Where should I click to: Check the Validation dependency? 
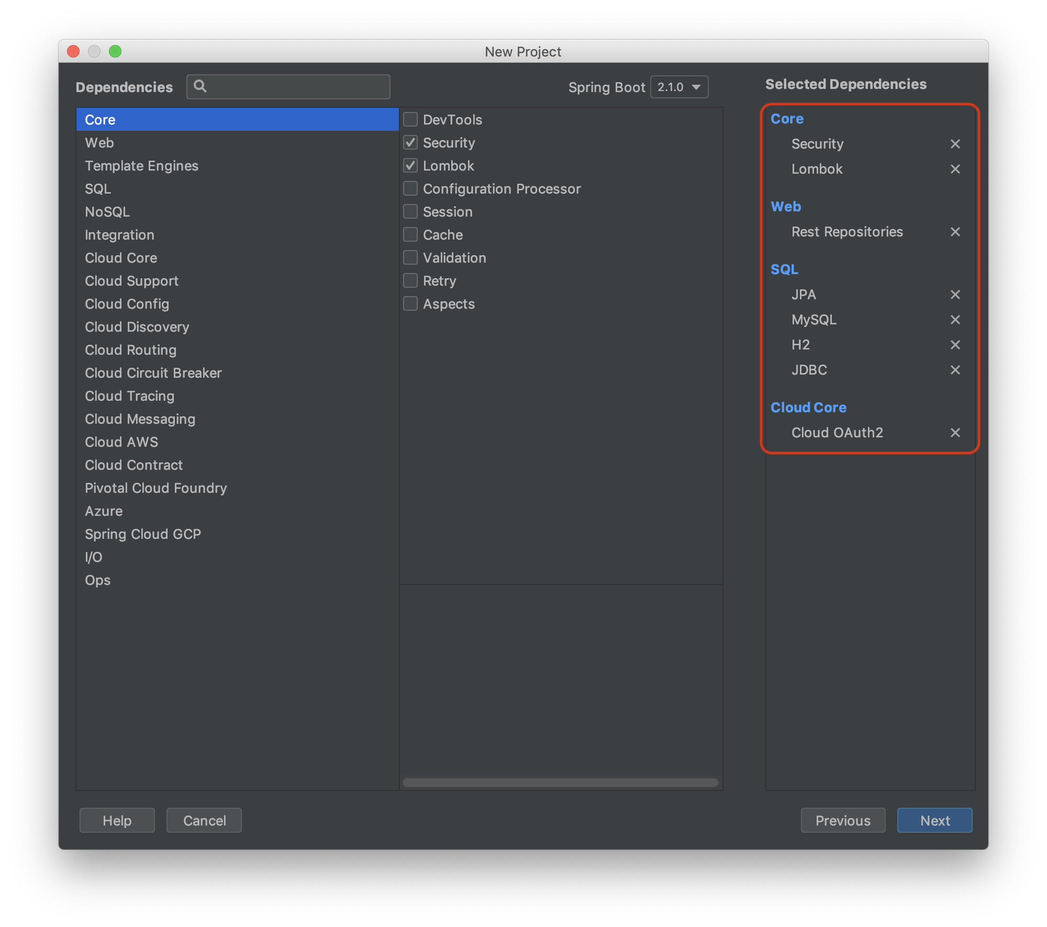coord(410,258)
